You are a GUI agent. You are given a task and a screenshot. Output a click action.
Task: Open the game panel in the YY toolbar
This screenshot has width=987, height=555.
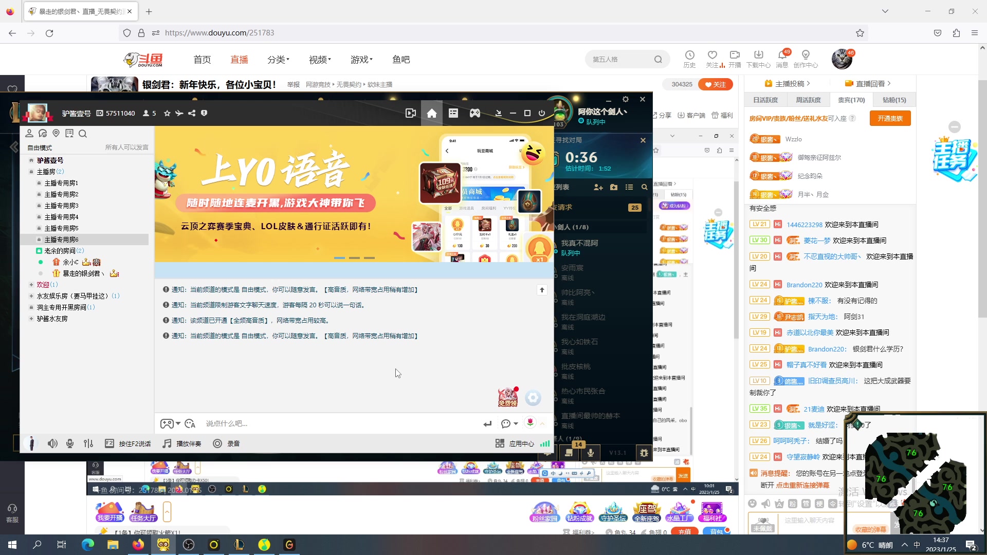(x=474, y=113)
